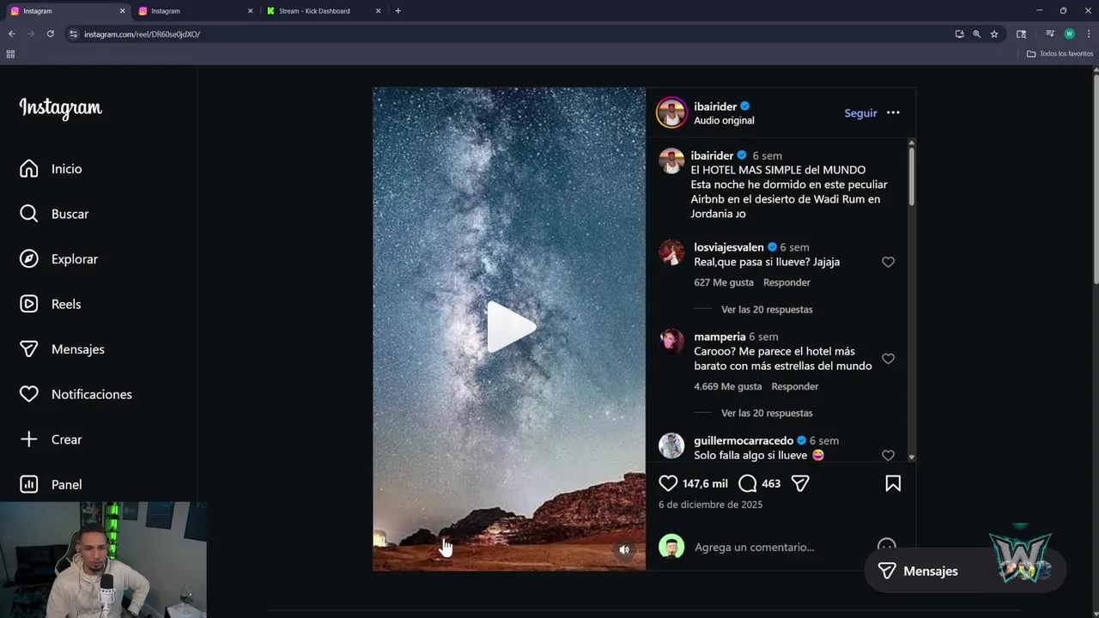1099x618 pixels.
Task: Like the guillermocarracedo comment
Action: pos(888,456)
